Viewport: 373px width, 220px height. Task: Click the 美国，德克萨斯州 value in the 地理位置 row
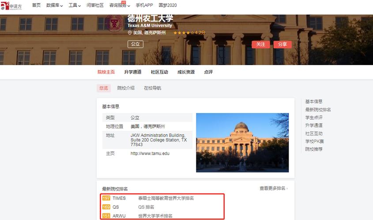point(148,126)
